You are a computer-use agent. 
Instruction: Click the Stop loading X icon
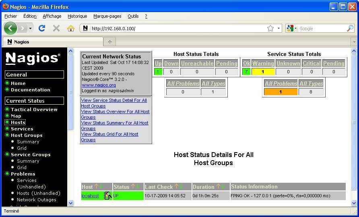pyautogui.click(x=56, y=28)
